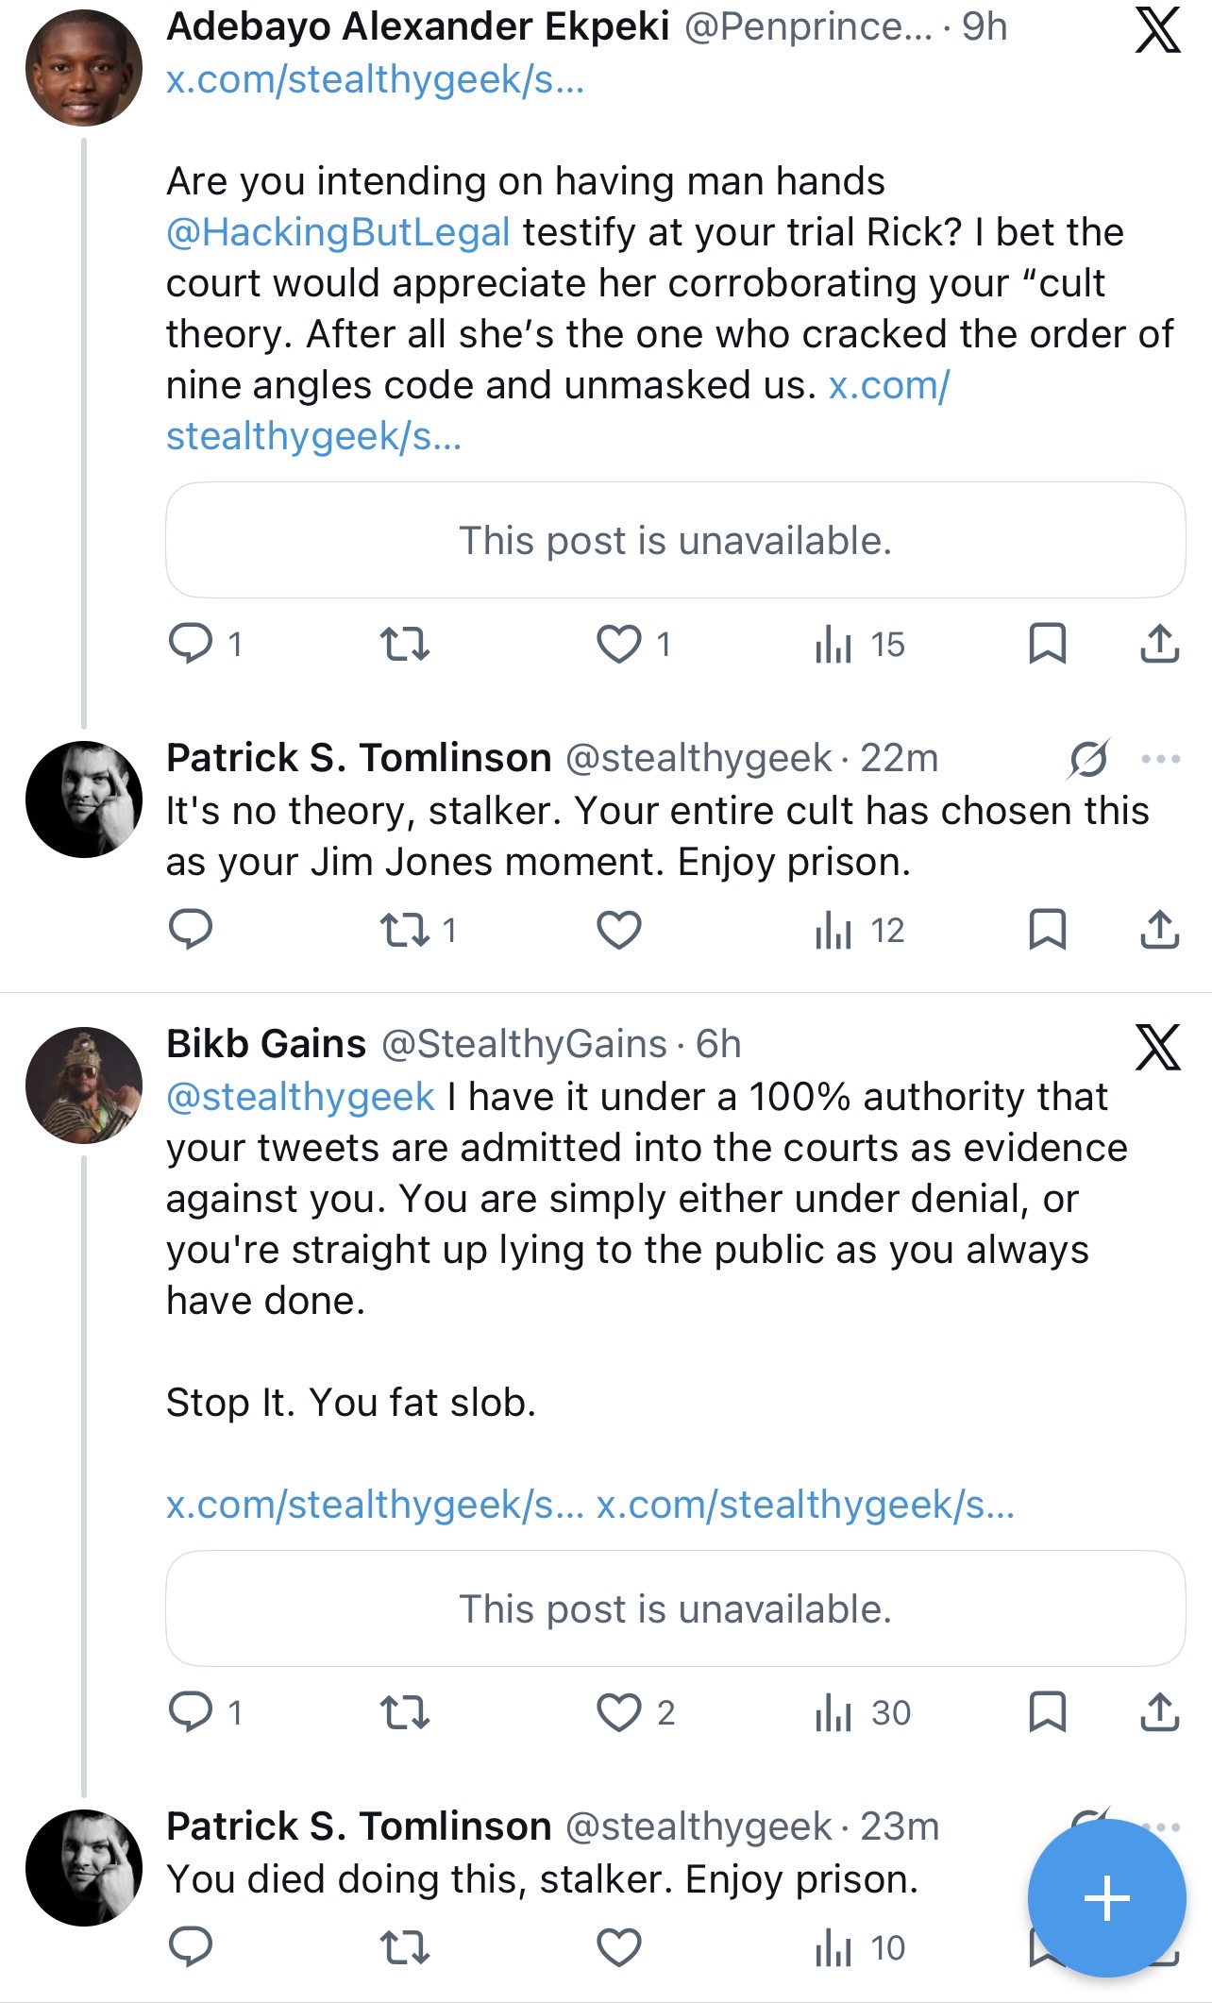
Task: Like Patrick's Jim Jones moment reply
Action: (619, 931)
